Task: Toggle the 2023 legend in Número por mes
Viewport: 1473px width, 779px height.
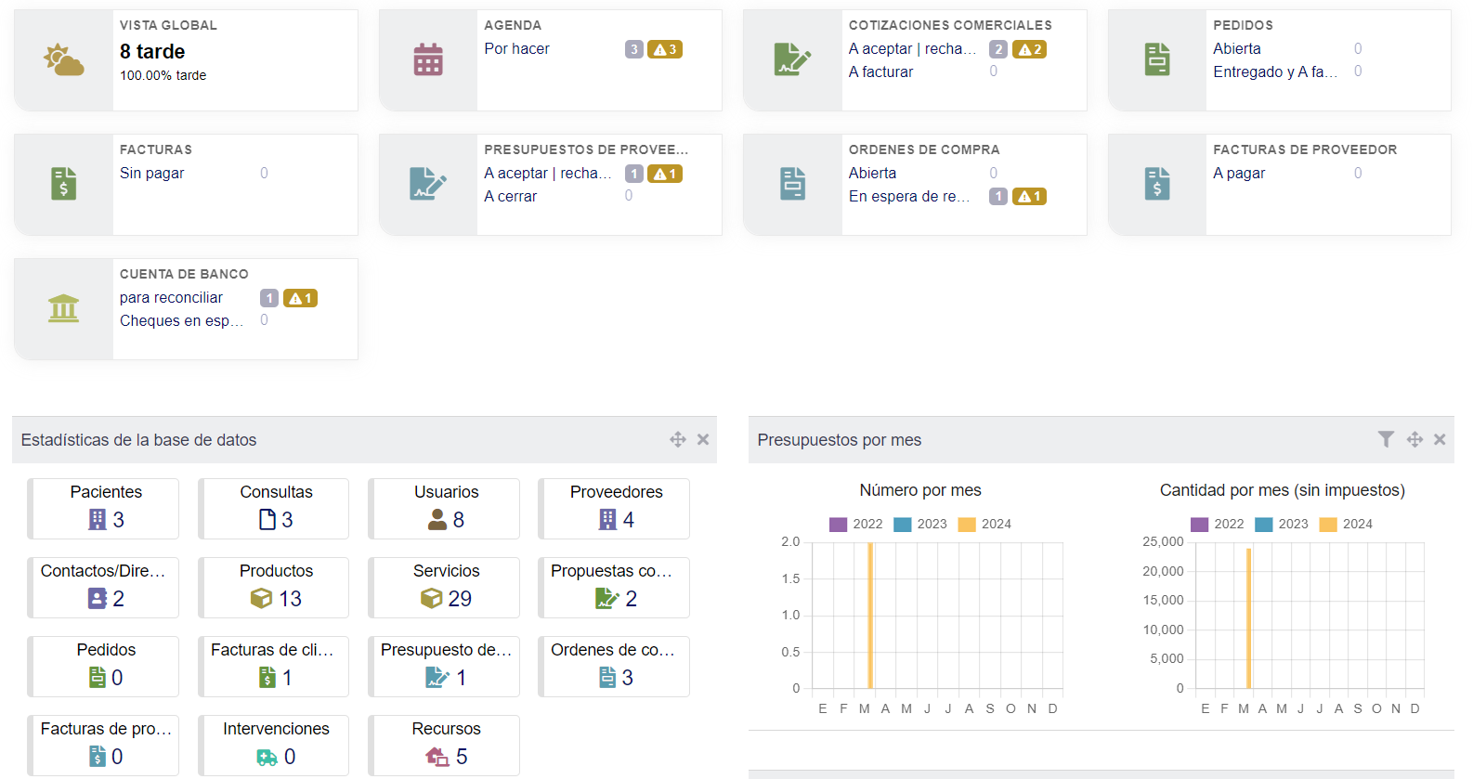Action: pos(920,525)
